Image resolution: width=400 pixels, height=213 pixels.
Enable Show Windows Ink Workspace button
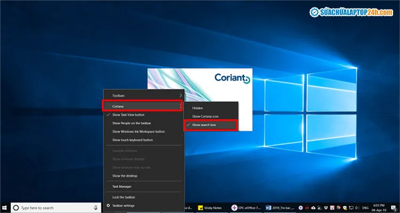pos(143,132)
